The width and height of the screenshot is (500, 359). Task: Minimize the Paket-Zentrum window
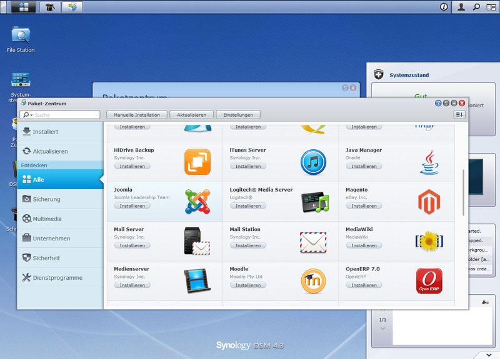click(x=446, y=103)
